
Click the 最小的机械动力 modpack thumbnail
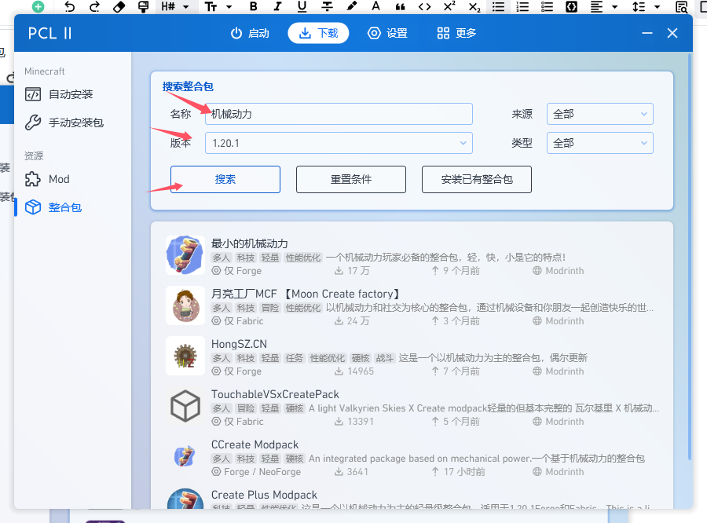click(185, 255)
